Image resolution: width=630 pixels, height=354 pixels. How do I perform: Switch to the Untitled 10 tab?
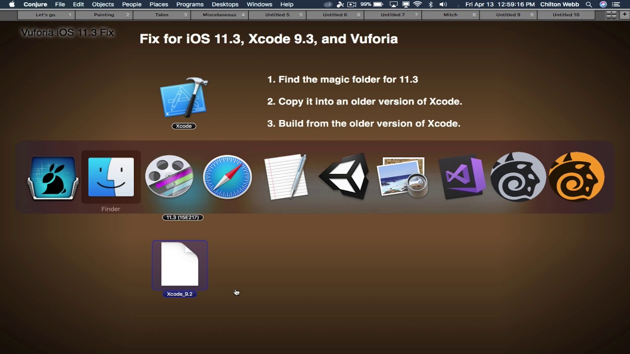click(566, 15)
